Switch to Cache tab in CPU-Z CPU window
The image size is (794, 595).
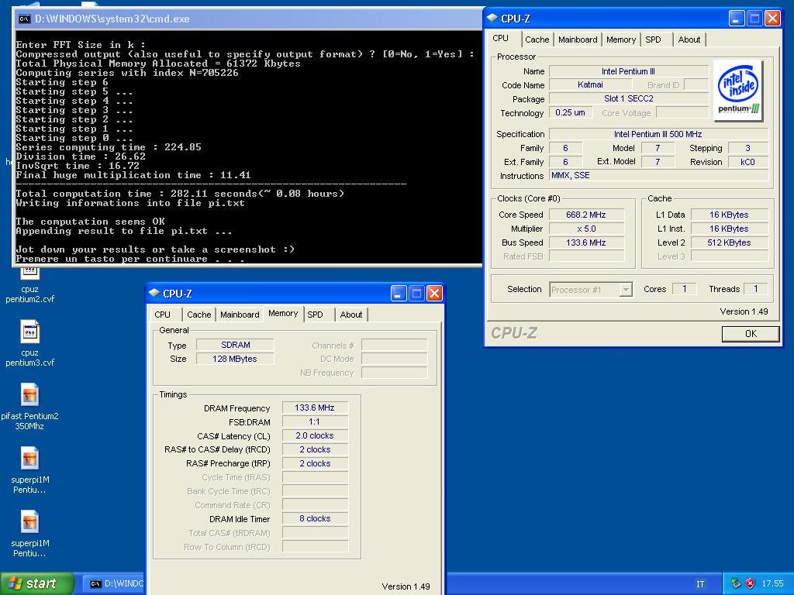(537, 40)
